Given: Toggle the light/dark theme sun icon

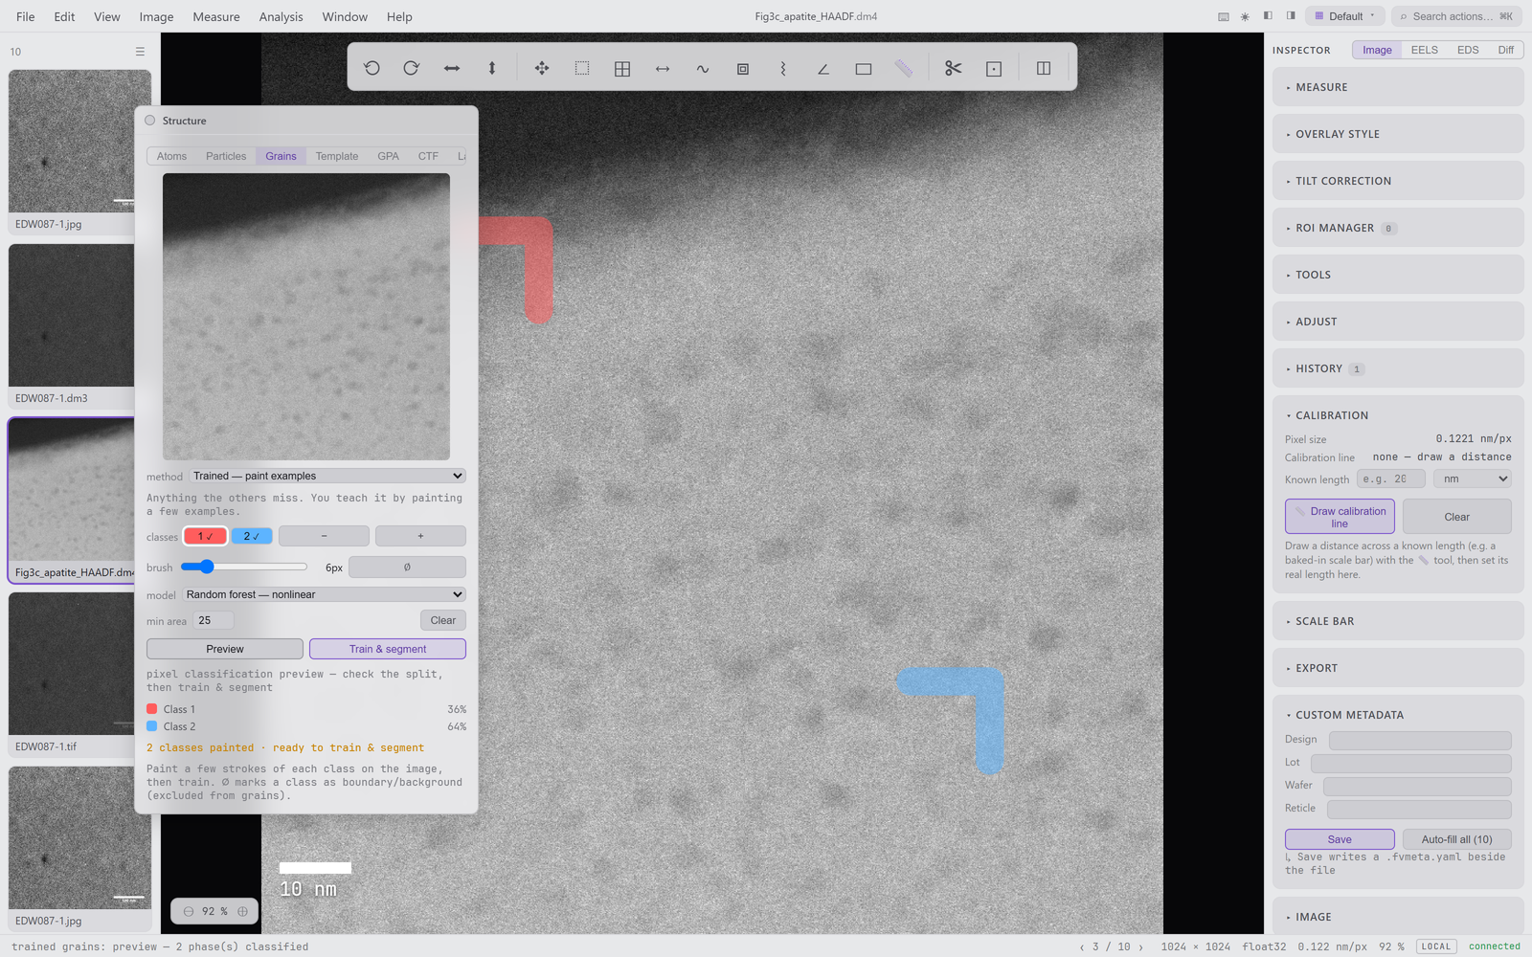Looking at the screenshot, I should [1245, 16].
